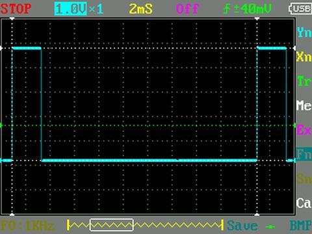The height and width of the screenshot is (234, 312).
Task: Select the ×1 probe attenuation setting
Action: tap(96, 9)
